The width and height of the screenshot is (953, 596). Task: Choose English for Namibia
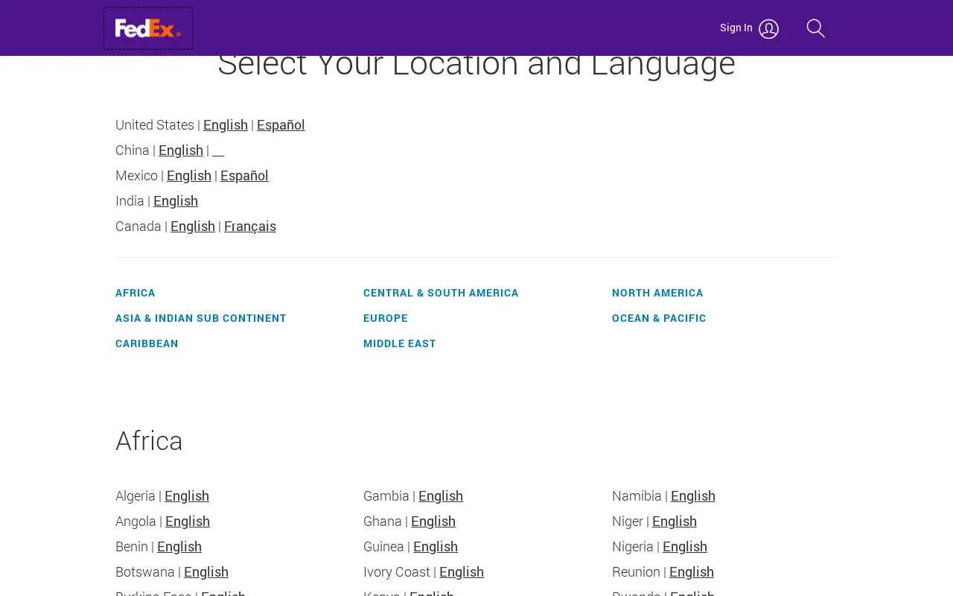coord(693,496)
